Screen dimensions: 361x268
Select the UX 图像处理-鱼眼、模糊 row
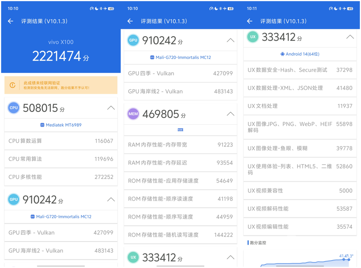click(x=300, y=148)
